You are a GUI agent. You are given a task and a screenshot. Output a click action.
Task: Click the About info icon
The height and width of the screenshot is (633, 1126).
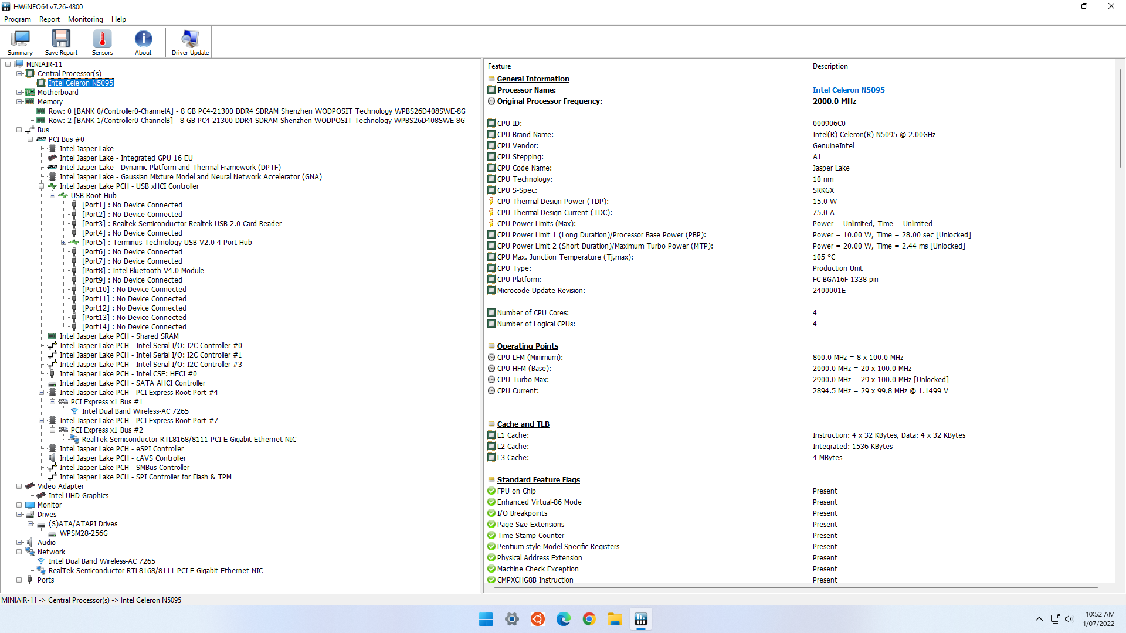coord(143,42)
